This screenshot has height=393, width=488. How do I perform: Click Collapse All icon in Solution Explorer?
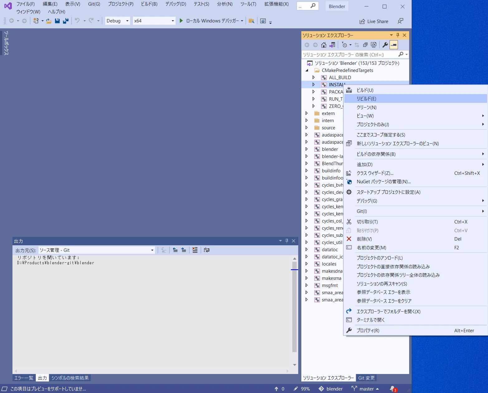[365, 45]
